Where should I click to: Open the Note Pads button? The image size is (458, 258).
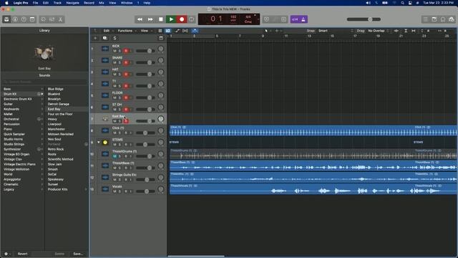pyautogui.click(x=434, y=19)
